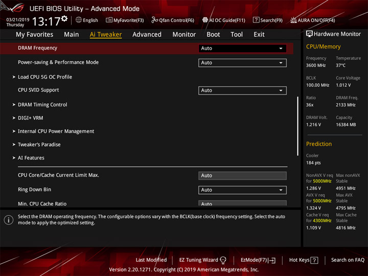This screenshot has height=276, width=368.
Task: Click the Capacity value 16384 MB
Action: click(x=346, y=125)
